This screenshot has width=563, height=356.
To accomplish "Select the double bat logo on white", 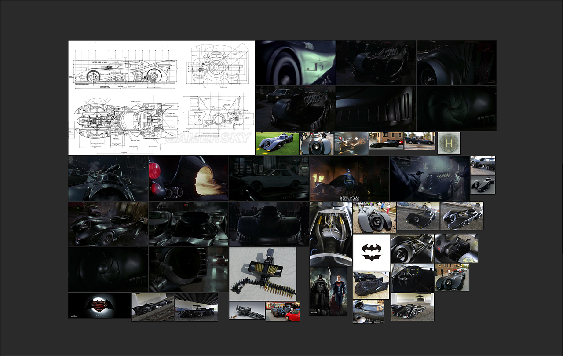I will [371, 253].
